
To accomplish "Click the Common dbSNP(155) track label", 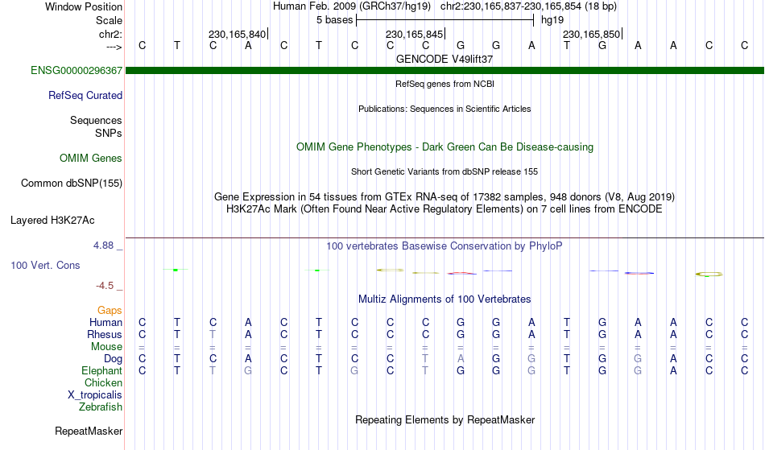I will pos(72,184).
